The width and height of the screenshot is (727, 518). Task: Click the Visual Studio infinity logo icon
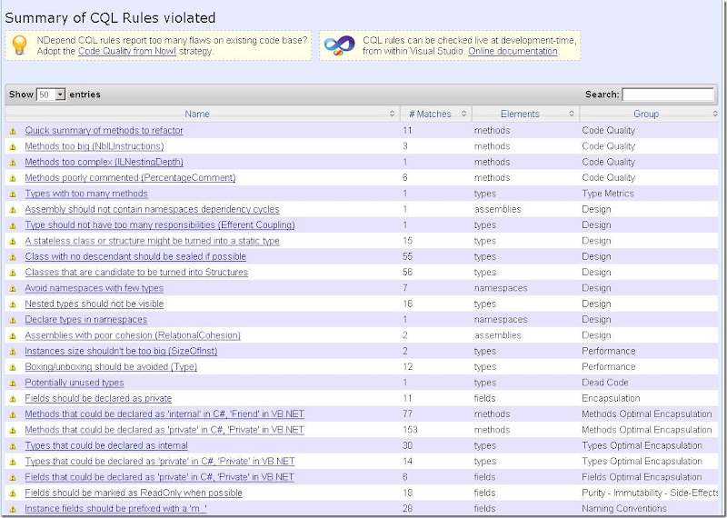340,45
